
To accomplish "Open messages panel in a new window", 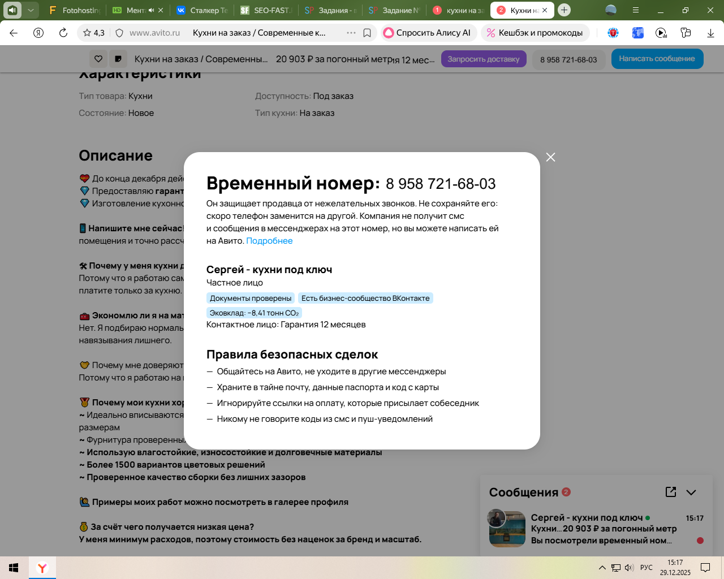I will pyautogui.click(x=671, y=492).
